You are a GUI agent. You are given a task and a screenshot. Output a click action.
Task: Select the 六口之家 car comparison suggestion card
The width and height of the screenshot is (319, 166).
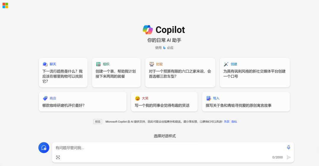180,73
